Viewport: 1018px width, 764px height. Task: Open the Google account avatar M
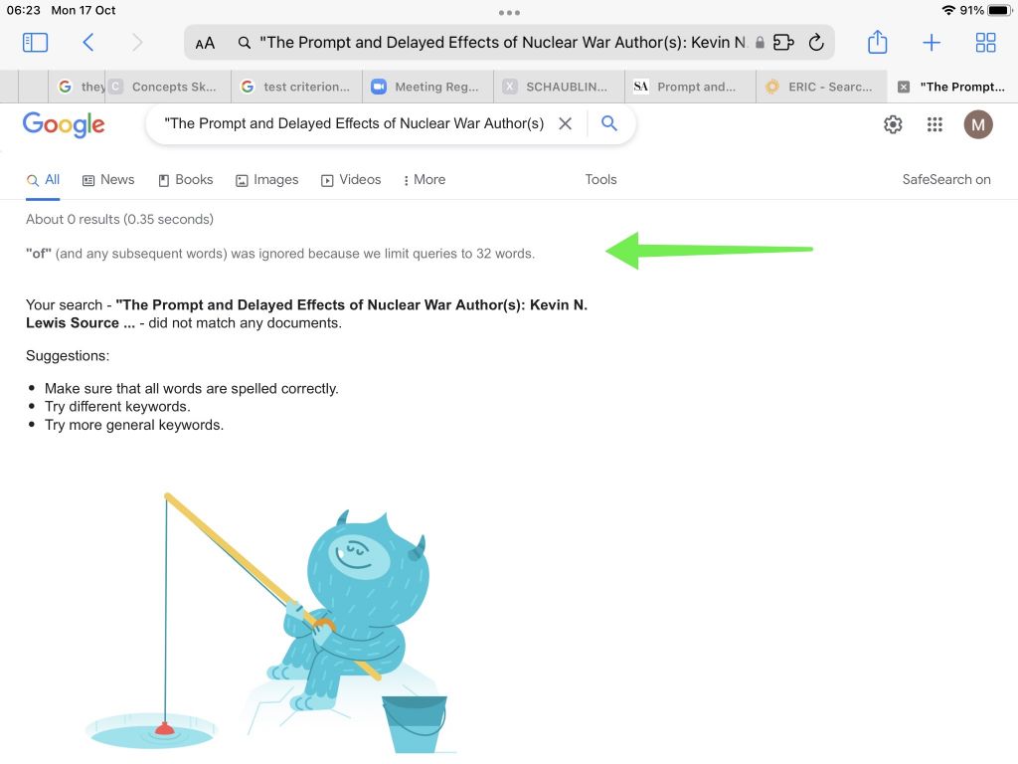pos(978,124)
